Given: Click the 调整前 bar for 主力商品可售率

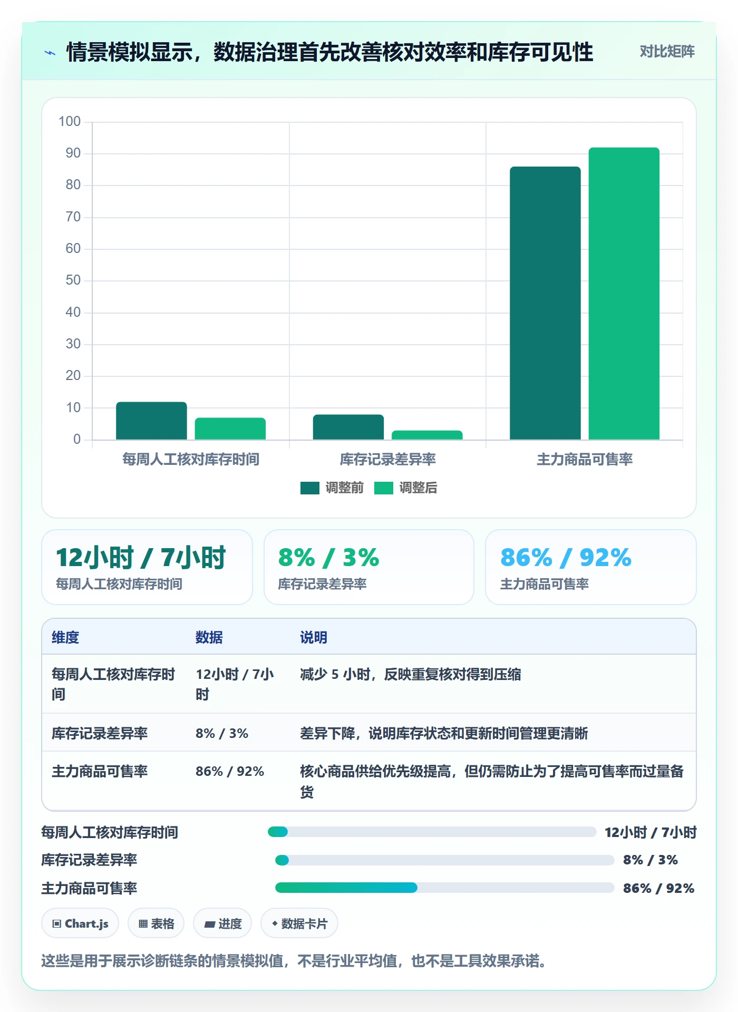Looking at the screenshot, I should 545,303.
